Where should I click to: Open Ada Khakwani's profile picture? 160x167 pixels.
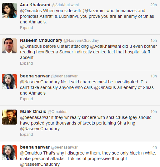(9, 10)
